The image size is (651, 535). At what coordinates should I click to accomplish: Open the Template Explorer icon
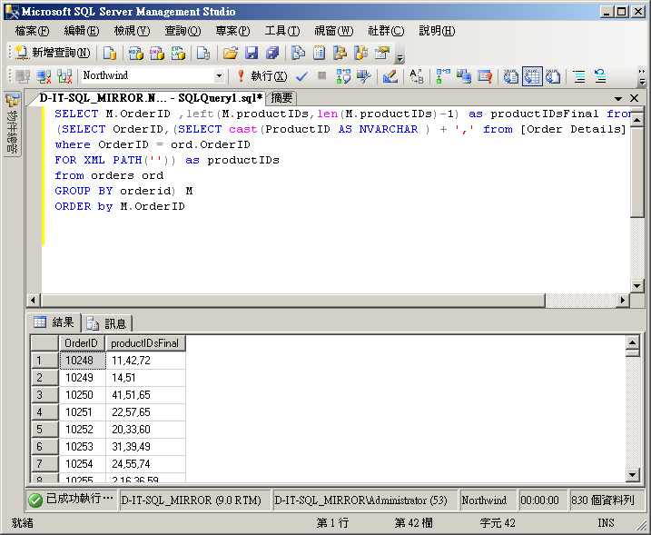click(x=360, y=53)
